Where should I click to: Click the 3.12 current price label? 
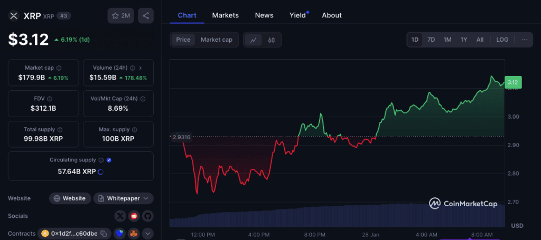(513, 82)
